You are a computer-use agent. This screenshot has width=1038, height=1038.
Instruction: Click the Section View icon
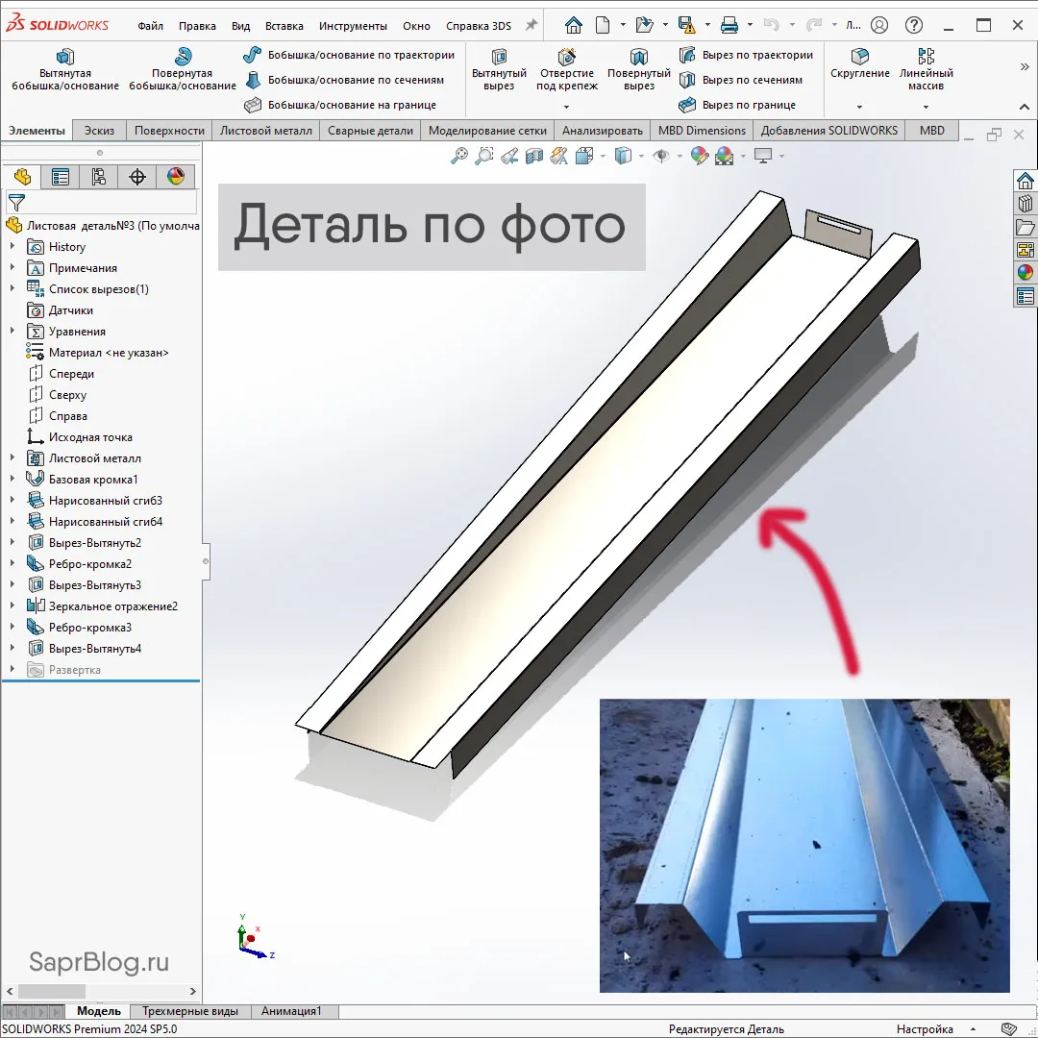click(x=534, y=156)
